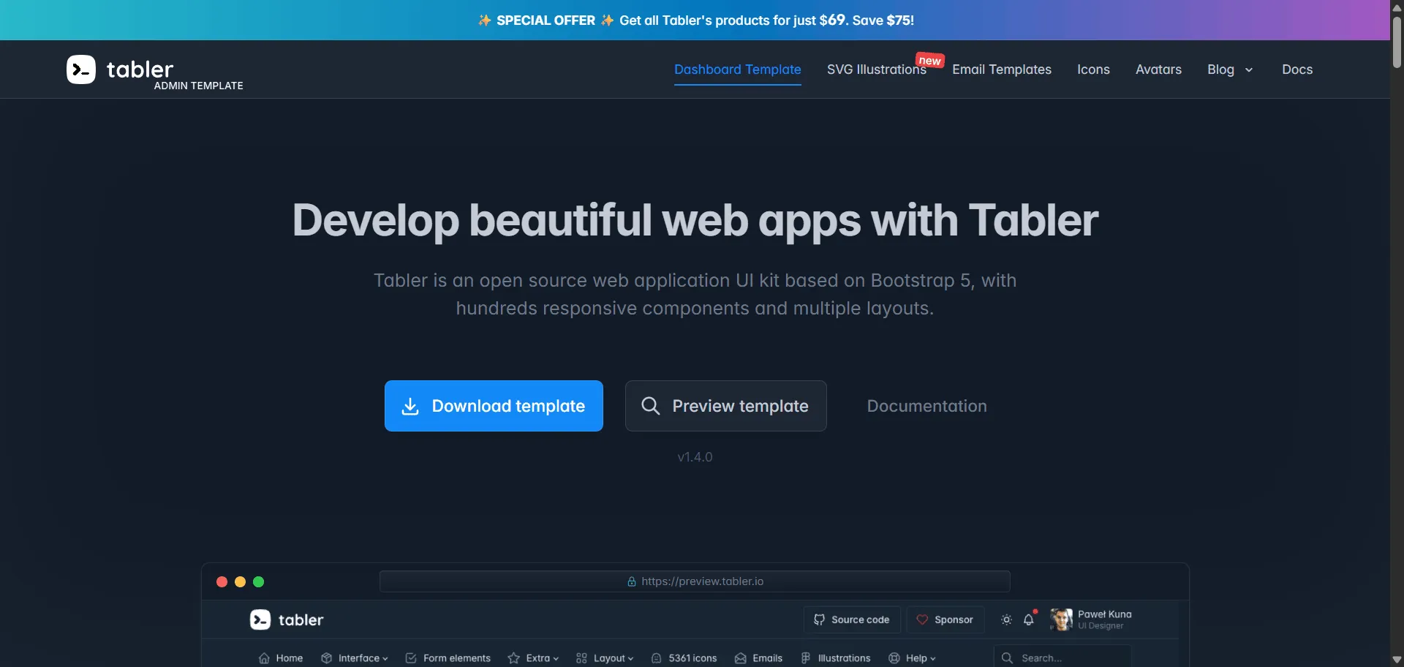This screenshot has height=667, width=1404.
Task: Click the Develop beautiful web apps heading
Action: pyautogui.click(x=695, y=220)
